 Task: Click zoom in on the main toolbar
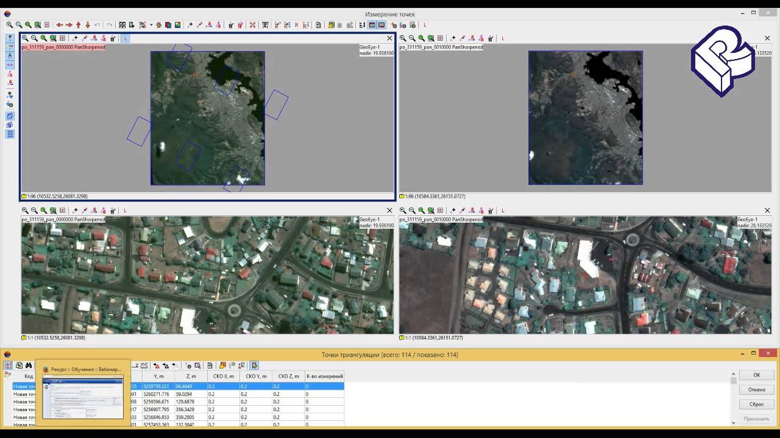coord(9,25)
